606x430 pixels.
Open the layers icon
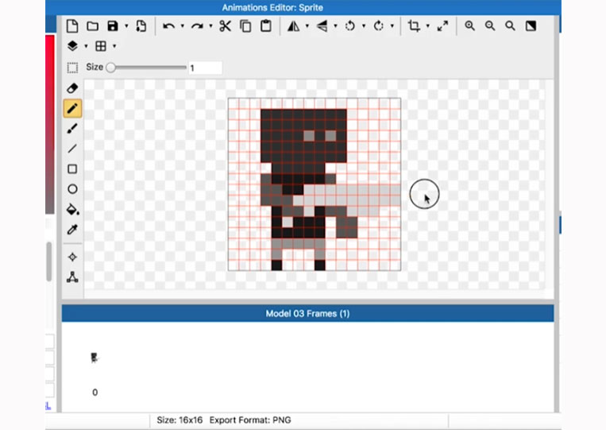(72, 46)
